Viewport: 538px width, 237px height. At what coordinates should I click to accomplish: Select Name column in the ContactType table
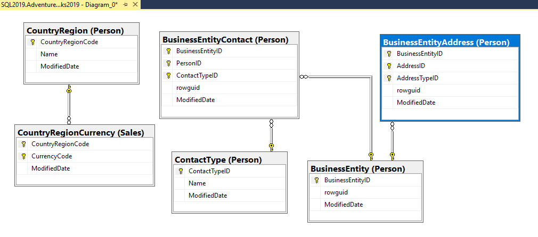(x=197, y=183)
